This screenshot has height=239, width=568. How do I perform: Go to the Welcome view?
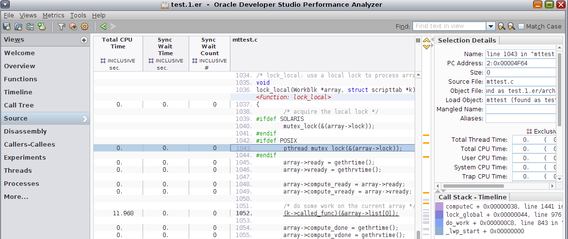click(45, 53)
